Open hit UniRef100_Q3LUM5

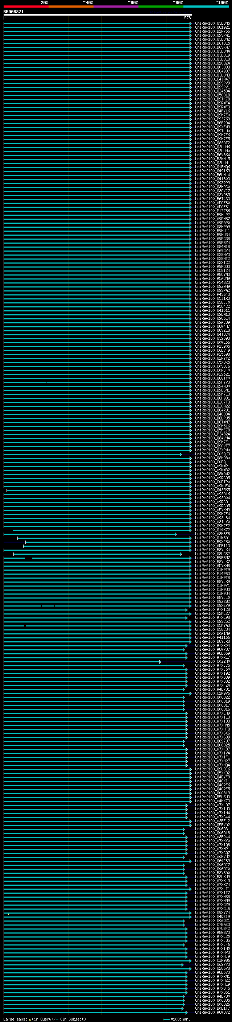(212, 24)
